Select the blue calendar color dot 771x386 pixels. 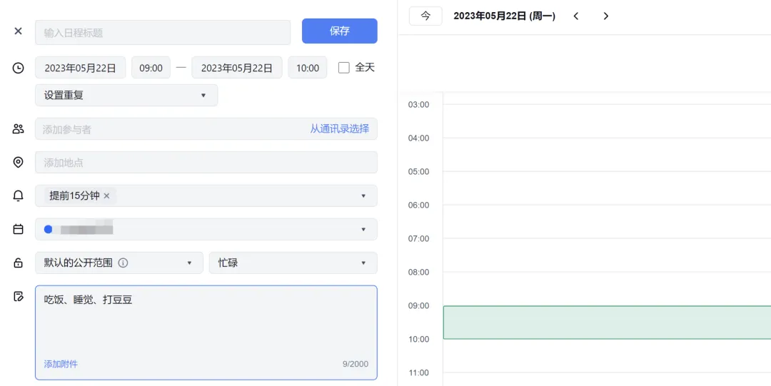coord(48,229)
